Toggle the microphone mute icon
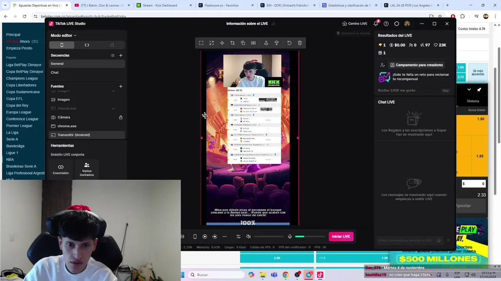The image size is (501, 281). pos(290,237)
